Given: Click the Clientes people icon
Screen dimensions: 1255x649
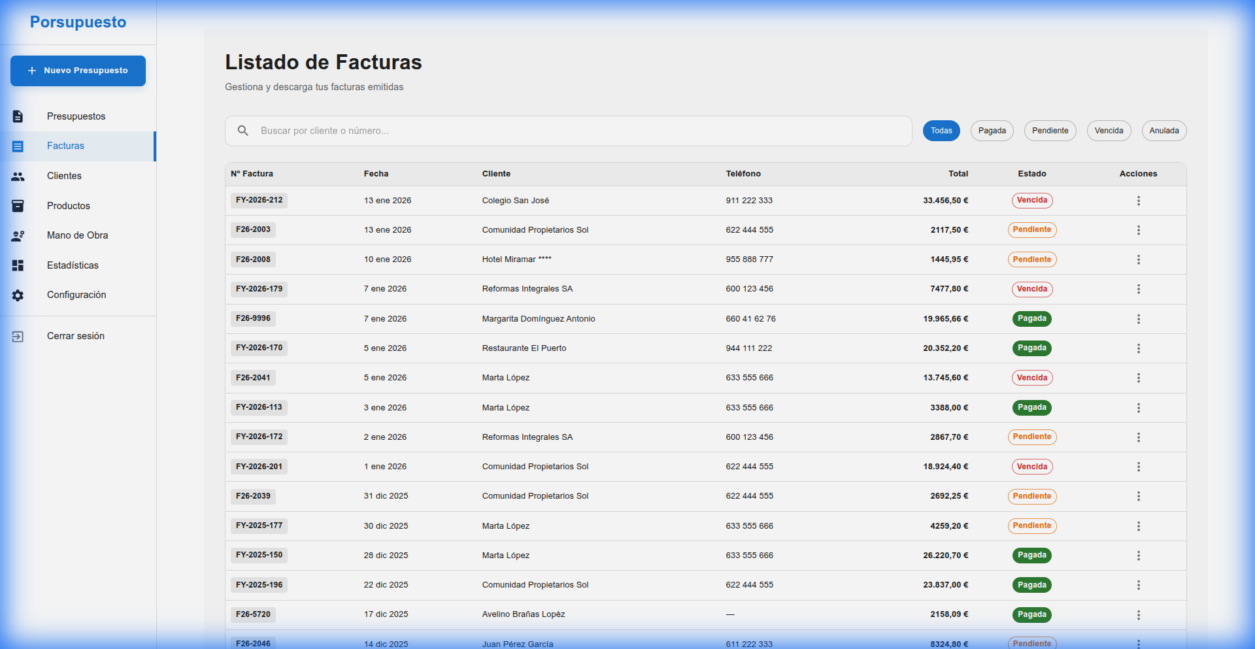Looking at the screenshot, I should coord(18,176).
